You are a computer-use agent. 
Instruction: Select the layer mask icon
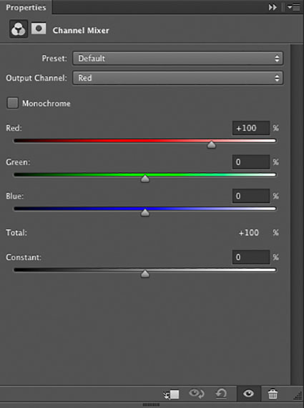(x=39, y=29)
